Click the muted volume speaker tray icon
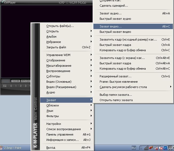The height and width of the screenshot is (151, 174). [161, 148]
